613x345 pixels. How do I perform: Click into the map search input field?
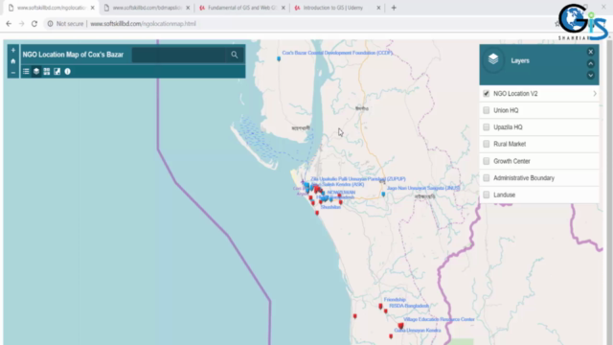179,55
